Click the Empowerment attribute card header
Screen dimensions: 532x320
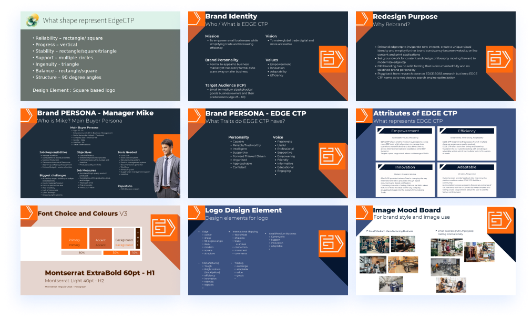point(405,131)
